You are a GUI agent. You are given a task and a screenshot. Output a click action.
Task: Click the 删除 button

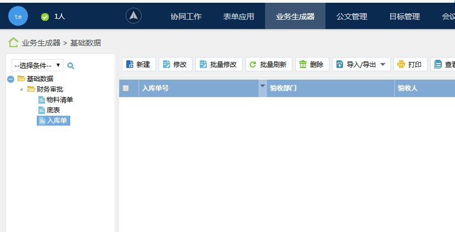click(x=312, y=64)
